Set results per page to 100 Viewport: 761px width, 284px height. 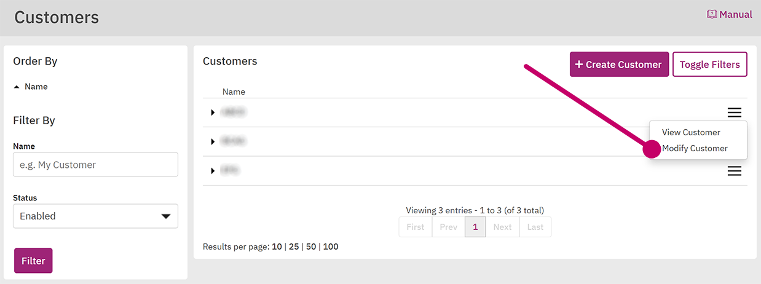[x=331, y=247]
